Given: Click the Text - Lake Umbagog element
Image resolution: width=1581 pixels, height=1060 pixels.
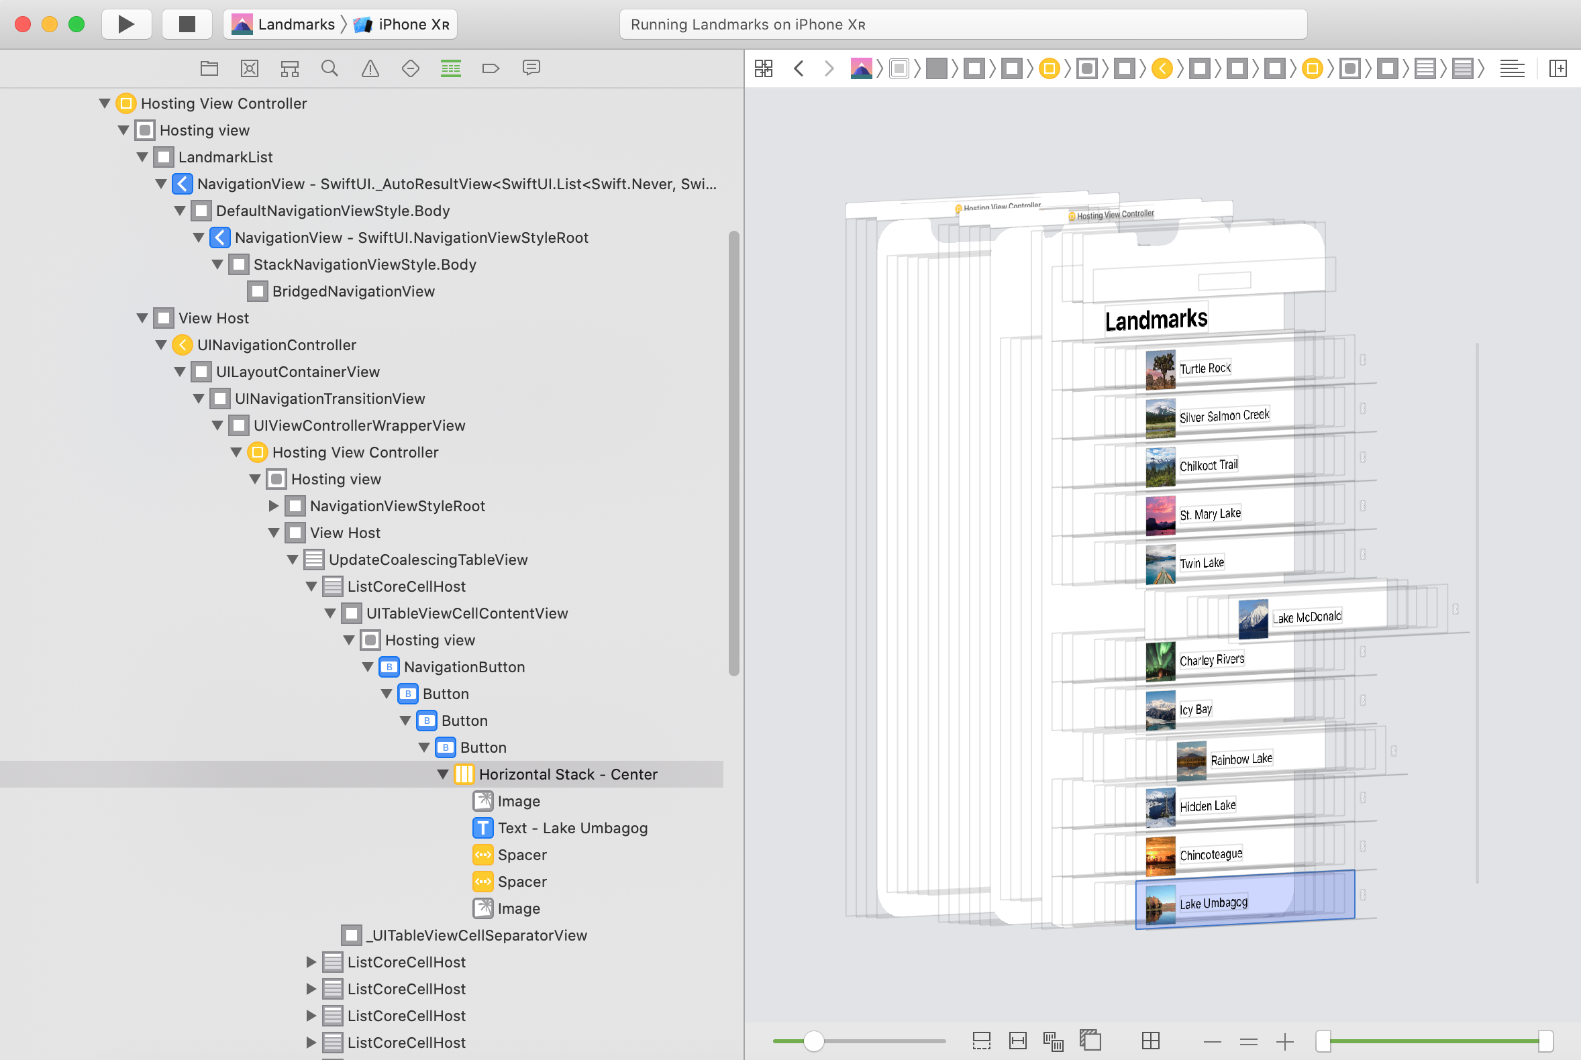Looking at the screenshot, I should point(572,827).
